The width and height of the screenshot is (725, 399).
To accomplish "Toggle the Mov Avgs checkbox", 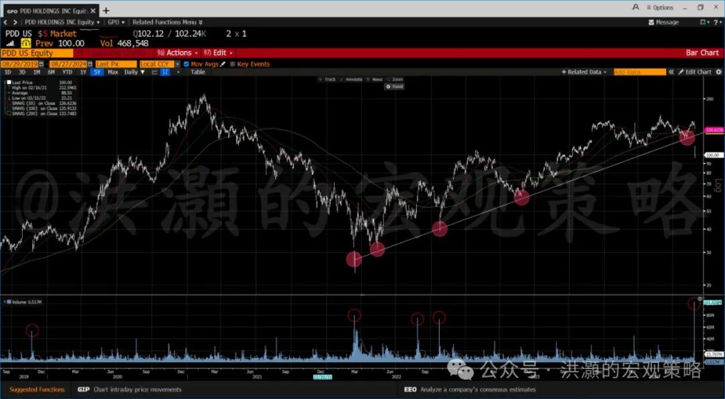I will click(x=187, y=64).
